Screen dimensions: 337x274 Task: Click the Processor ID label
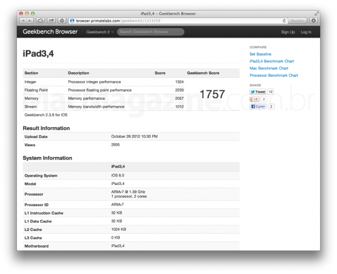tap(37, 205)
